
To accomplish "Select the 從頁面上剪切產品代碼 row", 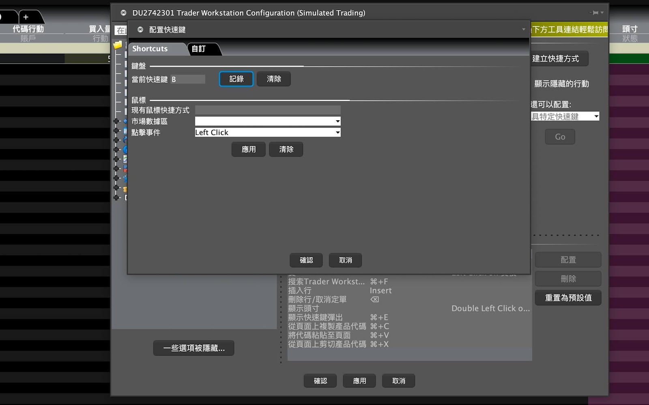I will 409,344.
